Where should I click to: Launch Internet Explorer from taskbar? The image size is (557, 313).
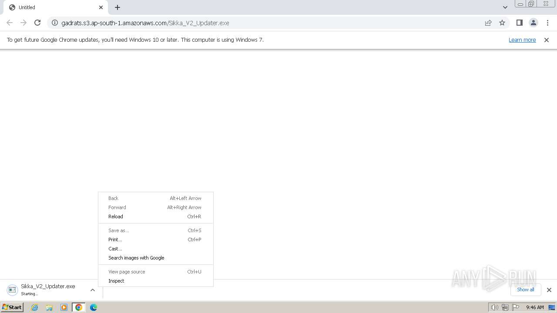pos(34,307)
